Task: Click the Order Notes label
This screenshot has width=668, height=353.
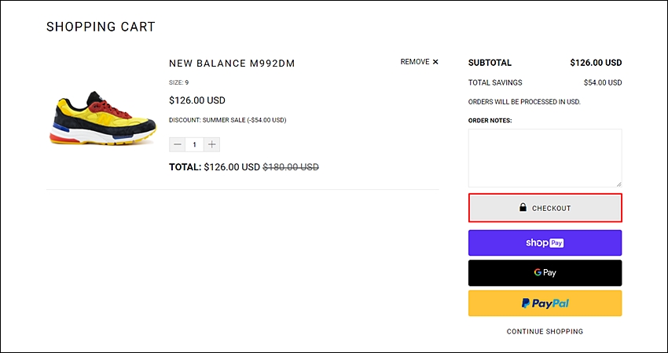Action: point(490,120)
